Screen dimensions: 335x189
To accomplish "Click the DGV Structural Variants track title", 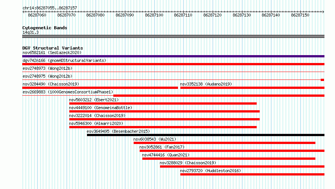I will [x=53, y=48].
